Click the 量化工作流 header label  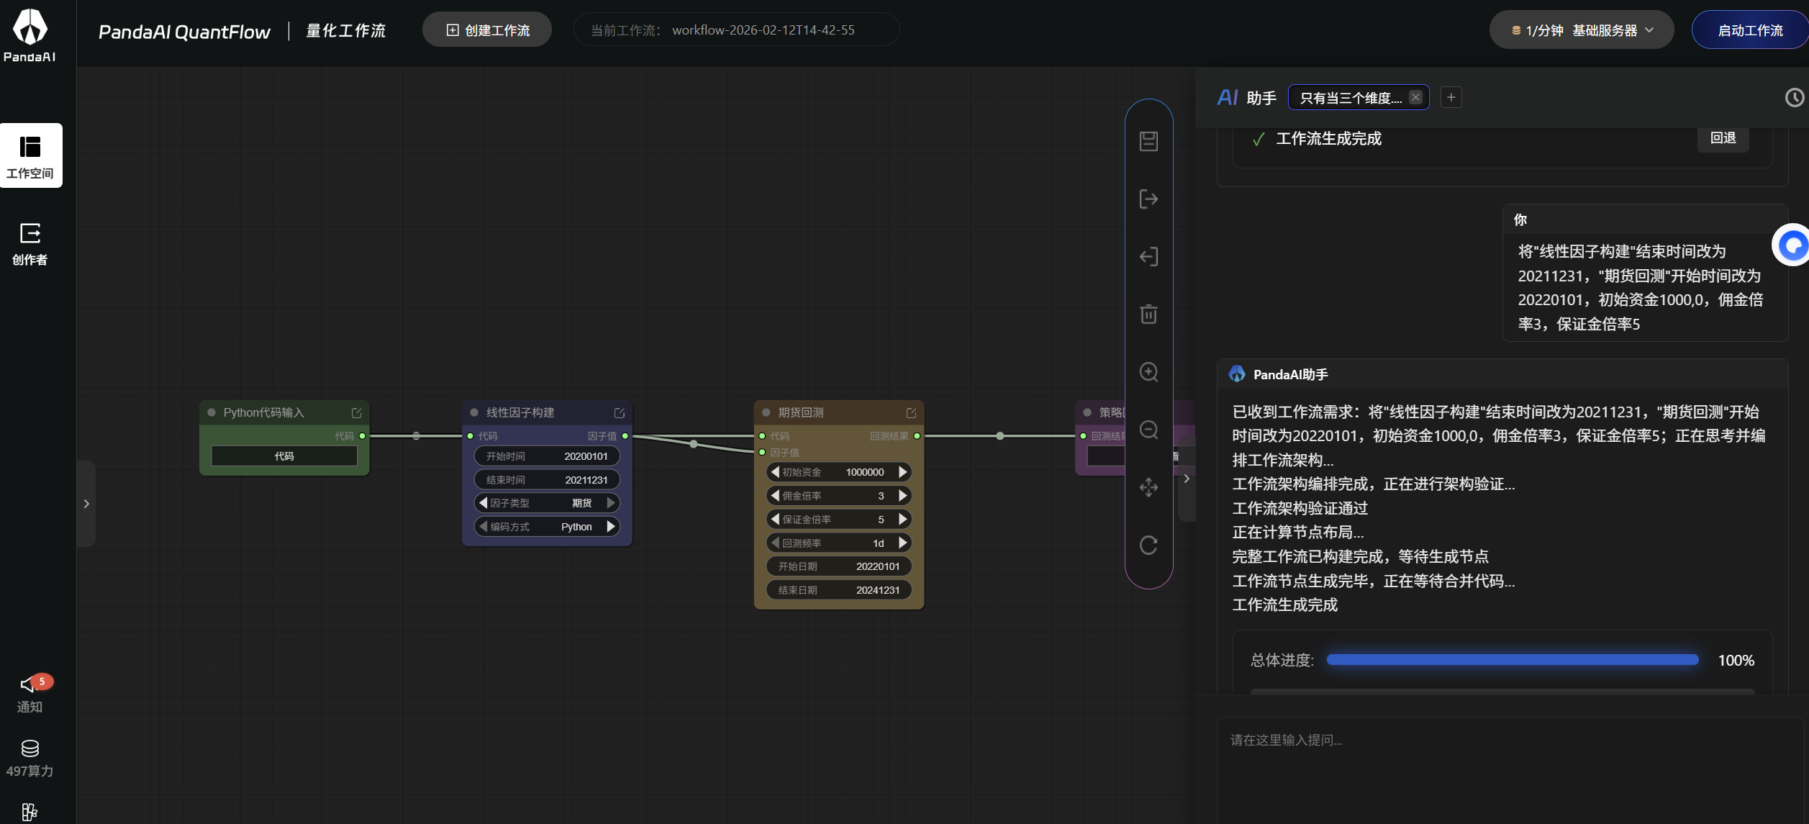[x=346, y=31]
